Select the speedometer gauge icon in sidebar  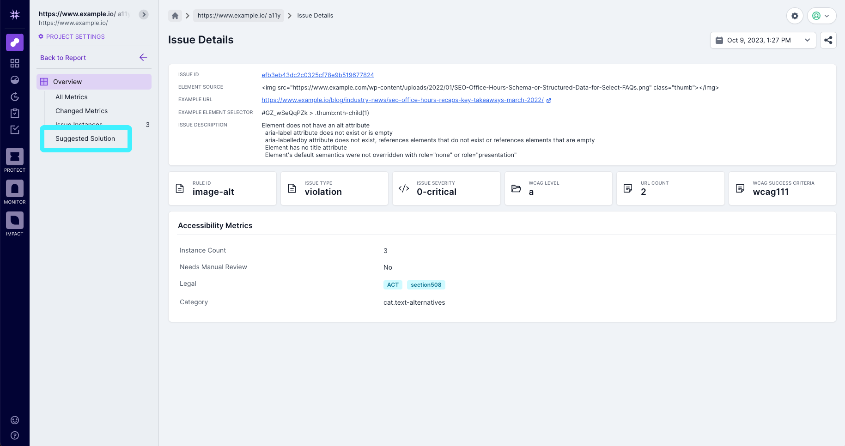[x=14, y=79]
